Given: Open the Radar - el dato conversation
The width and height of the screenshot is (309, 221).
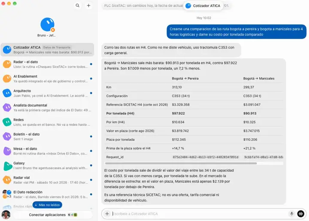Looking at the screenshot, I should point(47,64).
